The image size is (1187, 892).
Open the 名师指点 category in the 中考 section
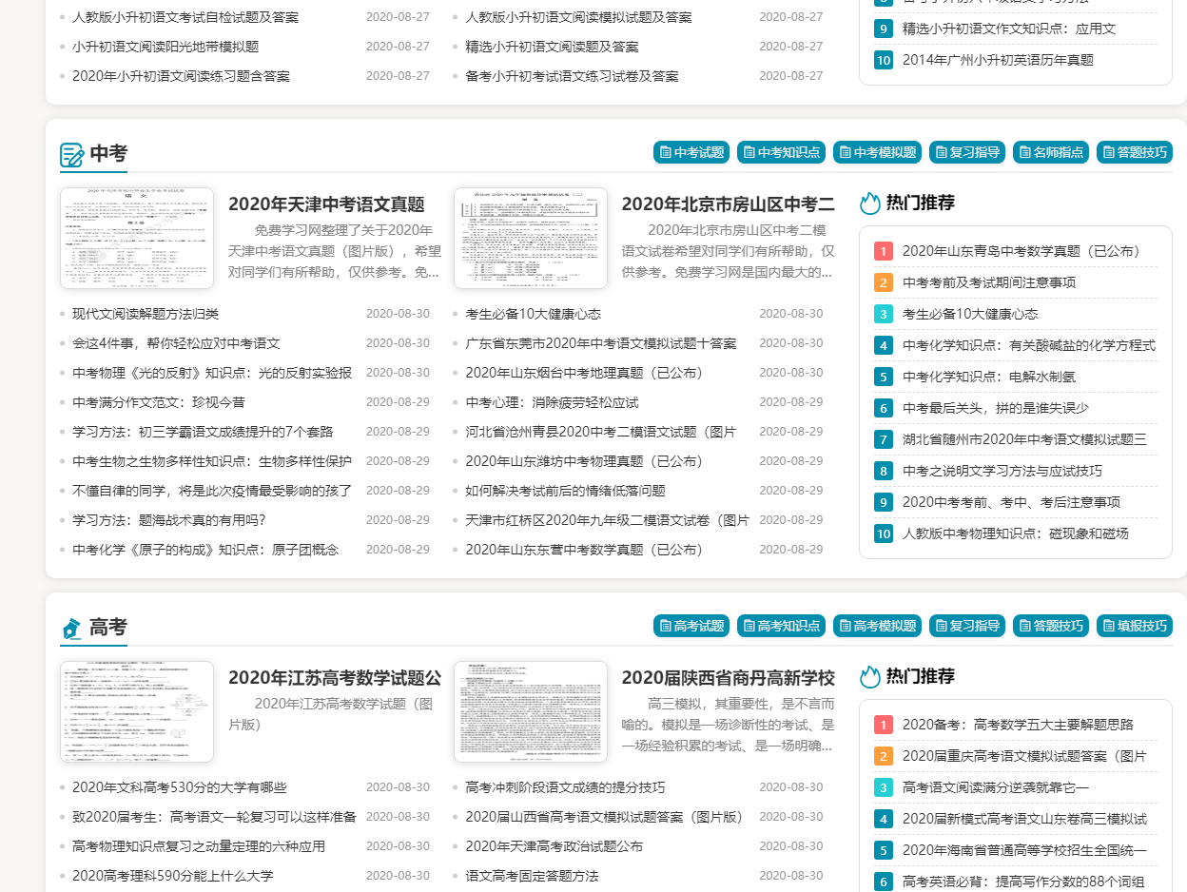[1050, 151]
